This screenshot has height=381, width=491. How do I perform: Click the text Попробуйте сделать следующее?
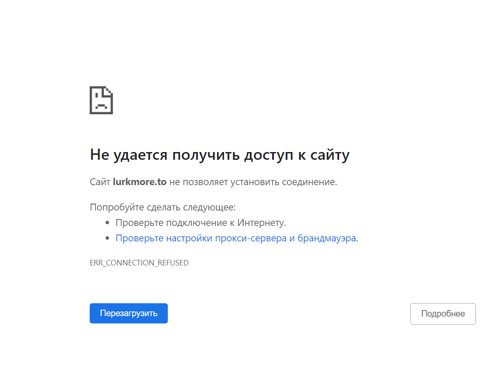pos(163,207)
